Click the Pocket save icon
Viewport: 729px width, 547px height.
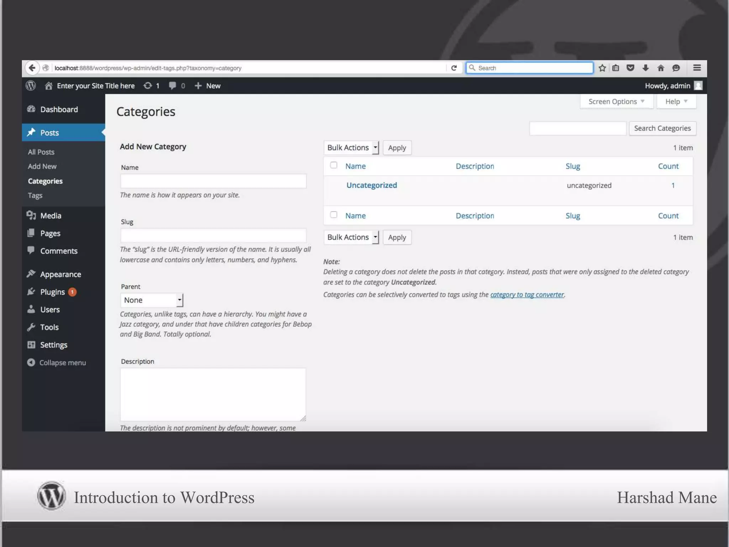point(630,68)
